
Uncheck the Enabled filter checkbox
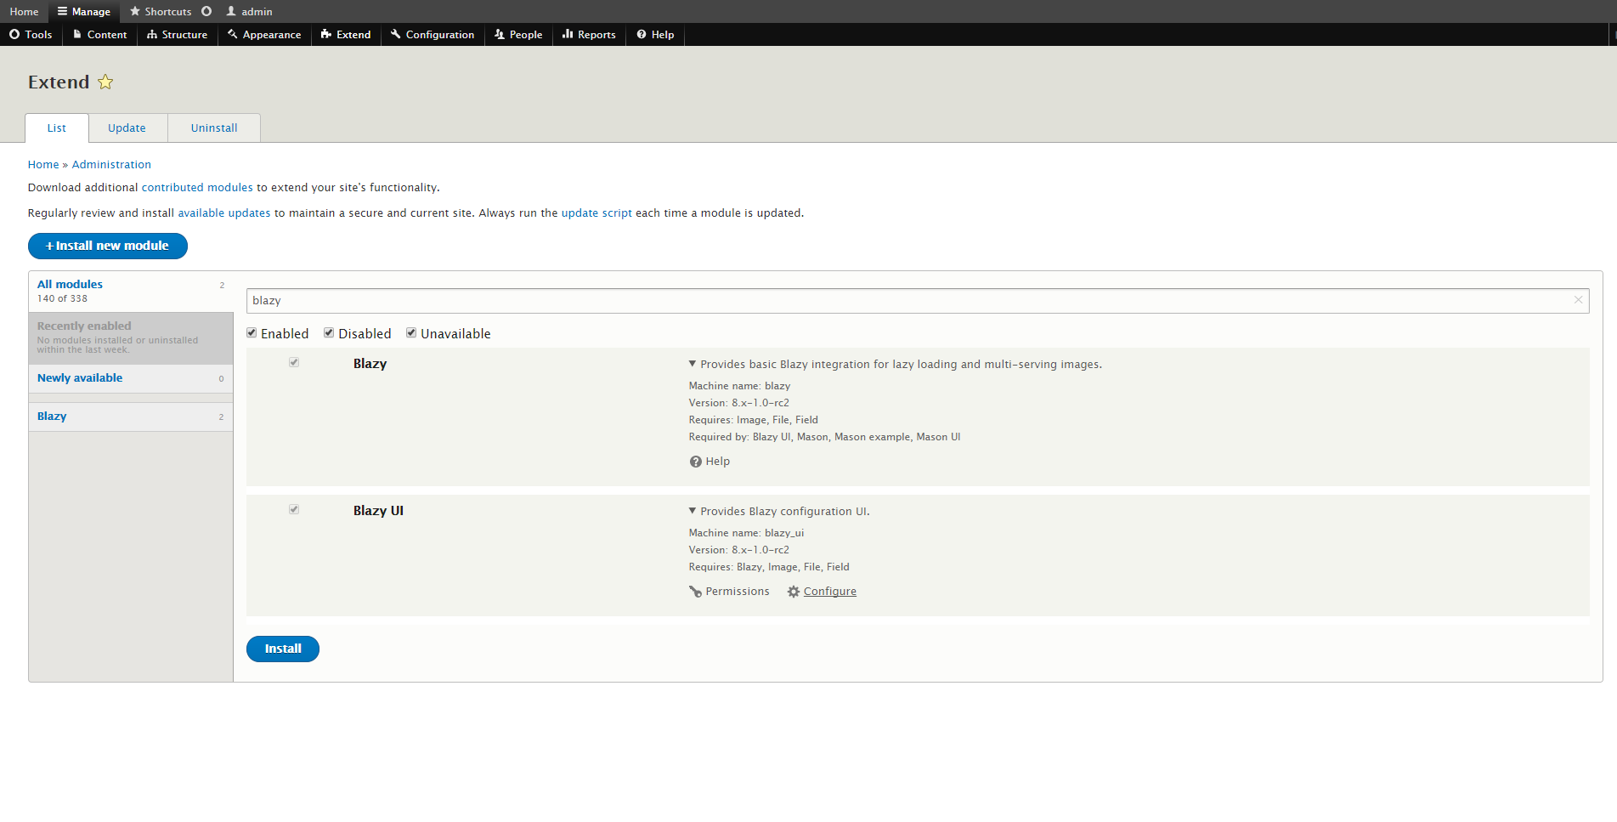coord(252,333)
